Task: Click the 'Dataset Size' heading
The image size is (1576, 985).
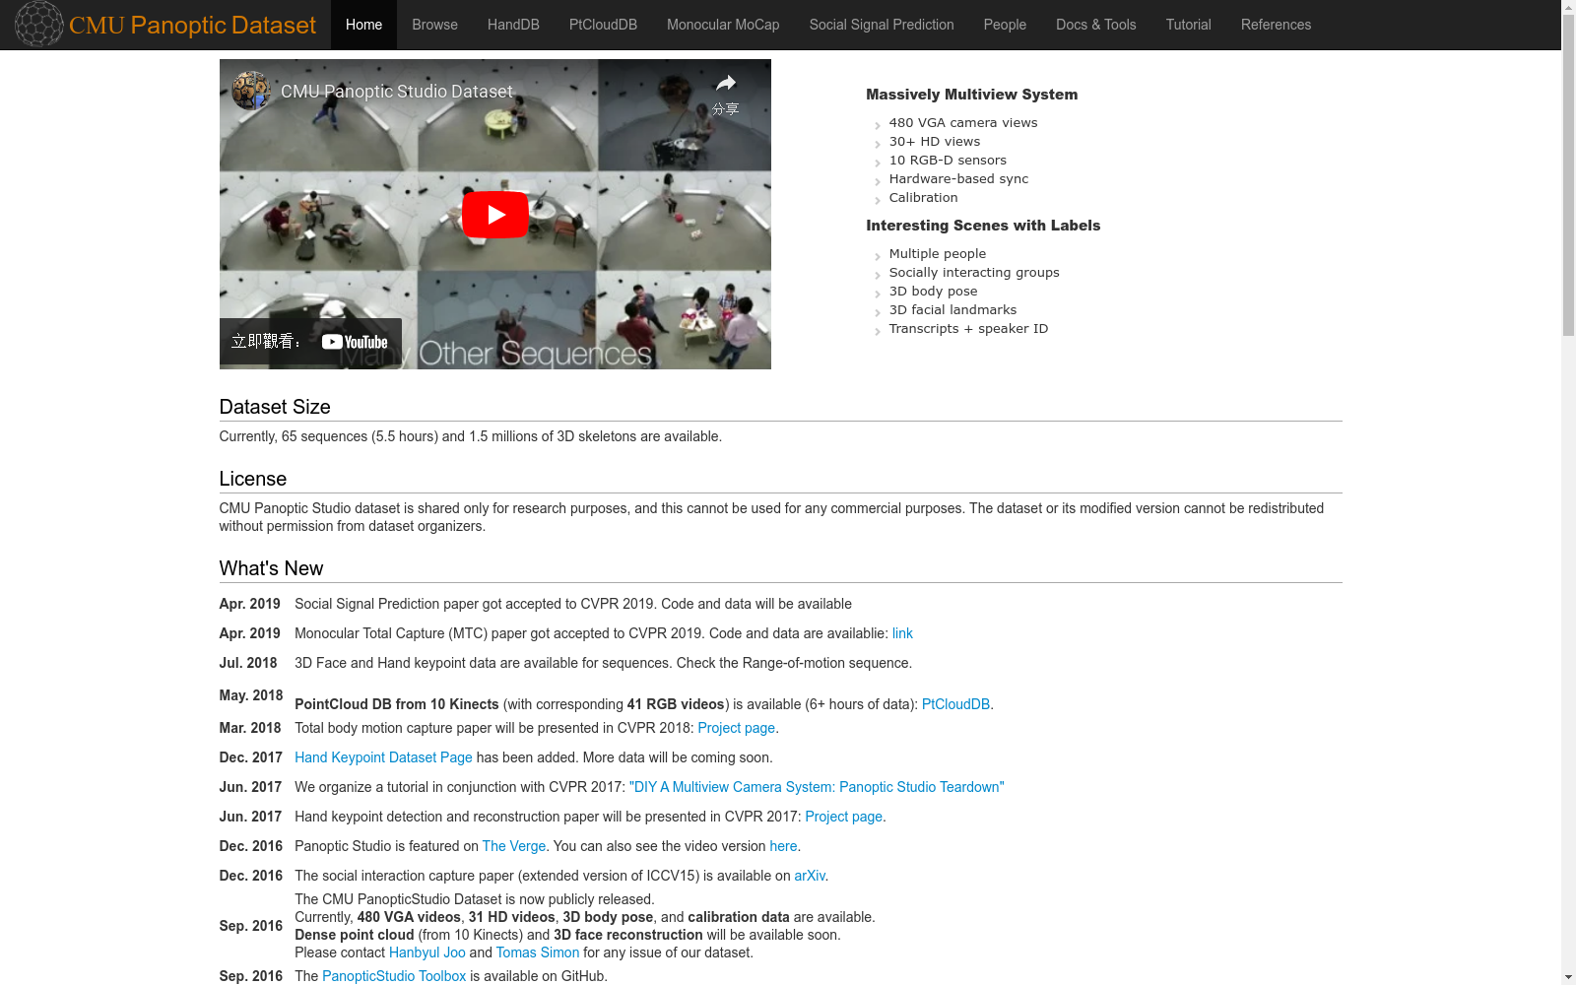Action: [x=275, y=407]
